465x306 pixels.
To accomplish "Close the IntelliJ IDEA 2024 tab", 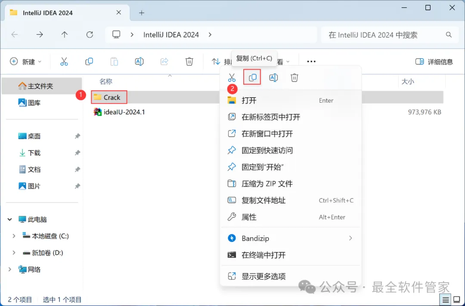I will [x=119, y=12].
